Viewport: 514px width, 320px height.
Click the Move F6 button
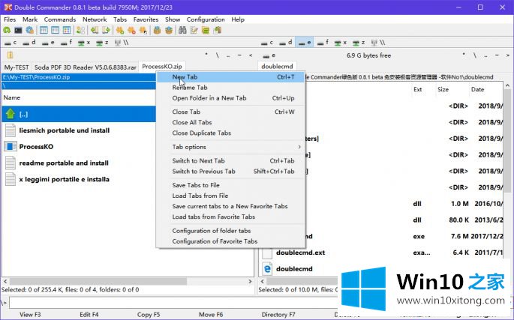click(211, 315)
